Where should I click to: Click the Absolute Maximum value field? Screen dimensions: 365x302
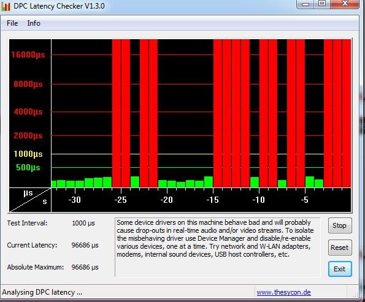pos(85,267)
